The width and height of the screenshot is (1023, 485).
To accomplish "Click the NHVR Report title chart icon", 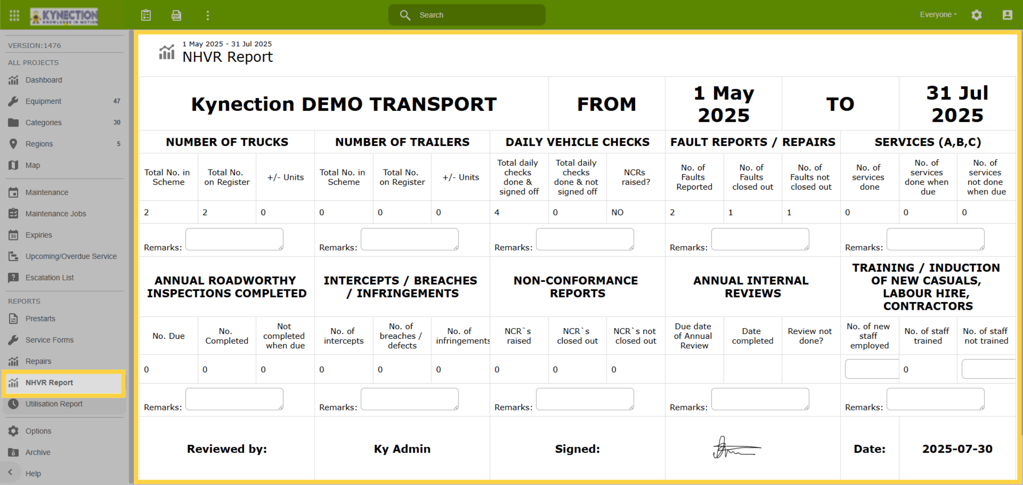I will tap(167, 52).
